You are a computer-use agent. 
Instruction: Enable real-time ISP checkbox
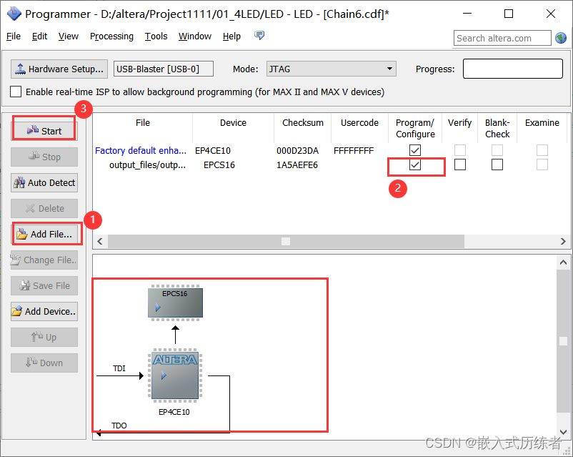[x=15, y=92]
